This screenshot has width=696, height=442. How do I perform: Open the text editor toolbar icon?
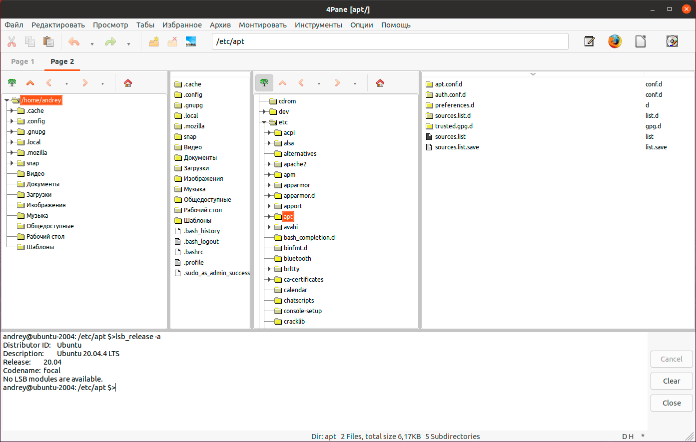click(x=589, y=41)
